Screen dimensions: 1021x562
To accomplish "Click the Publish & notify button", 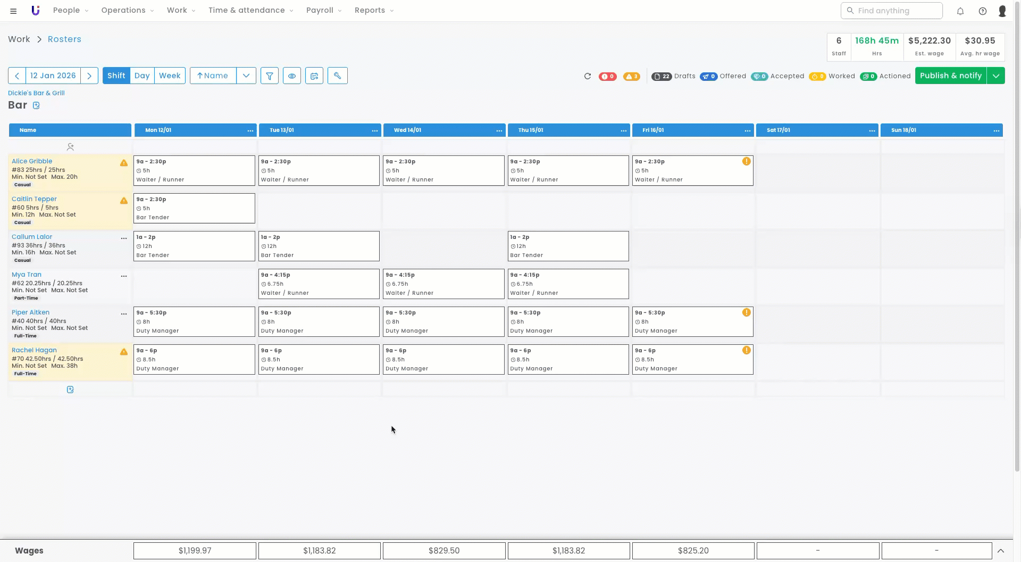I will pyautogui.click(x=950, y=76).
